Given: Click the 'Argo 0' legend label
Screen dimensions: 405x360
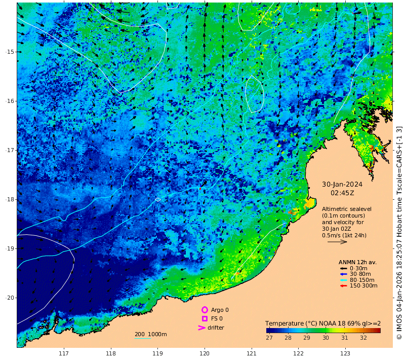Looking at the screenshot, I should 220,310.
